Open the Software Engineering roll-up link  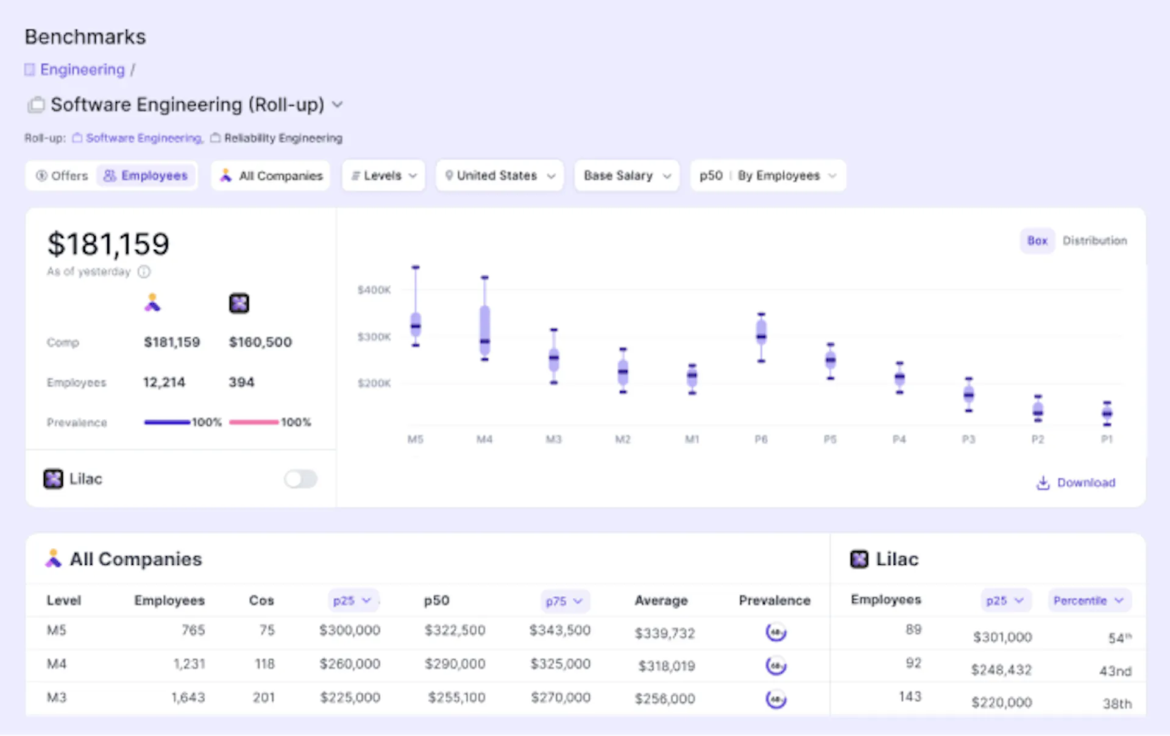click(x=144, y=138)
